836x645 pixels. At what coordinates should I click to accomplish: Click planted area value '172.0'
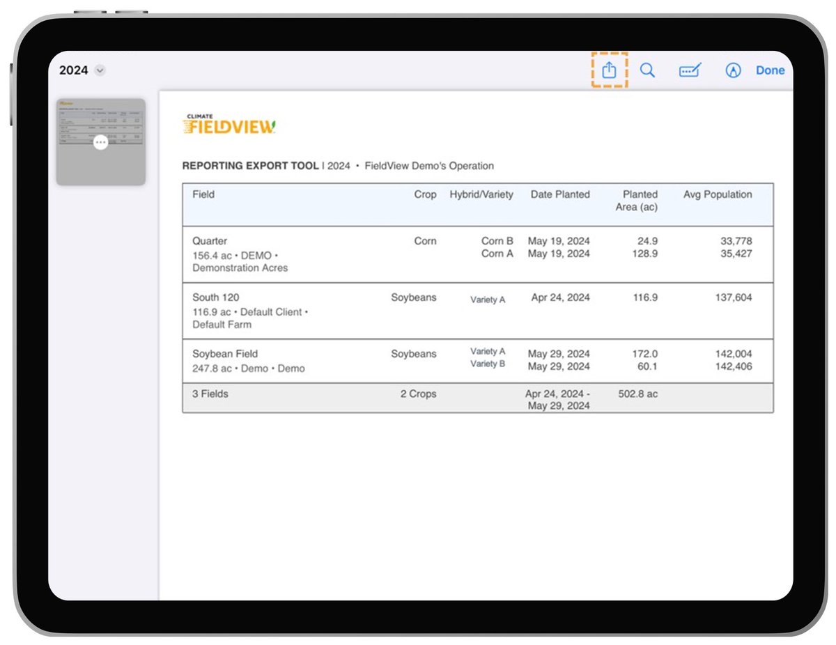coord(644,354)
